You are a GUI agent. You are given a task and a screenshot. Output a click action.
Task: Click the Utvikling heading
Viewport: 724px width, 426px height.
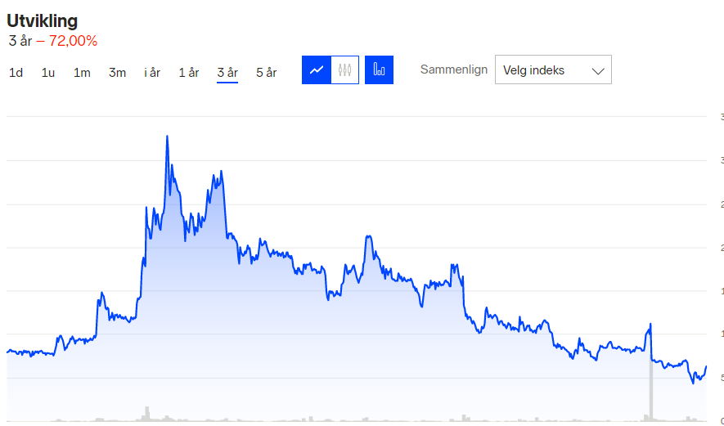[43, 21]
